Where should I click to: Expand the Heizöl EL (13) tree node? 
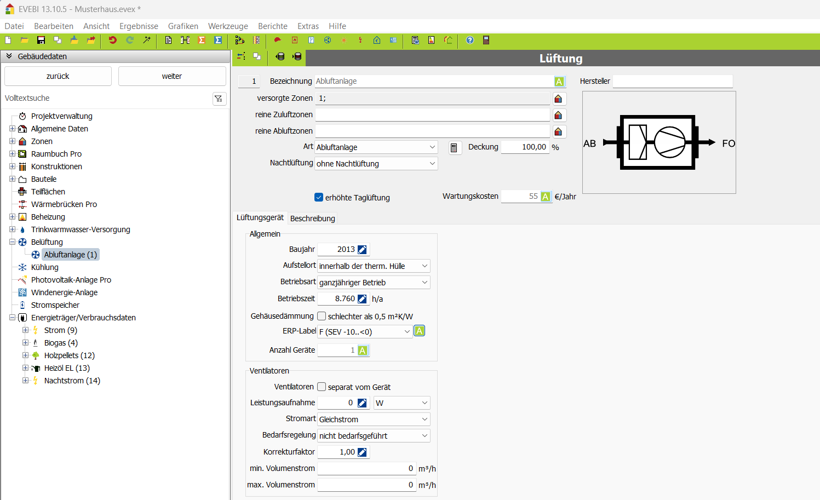point(25,368)
